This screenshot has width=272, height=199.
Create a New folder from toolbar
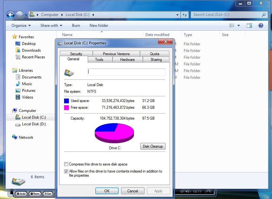[99, 26]
